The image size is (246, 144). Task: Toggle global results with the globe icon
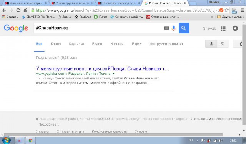coord(223,44)
